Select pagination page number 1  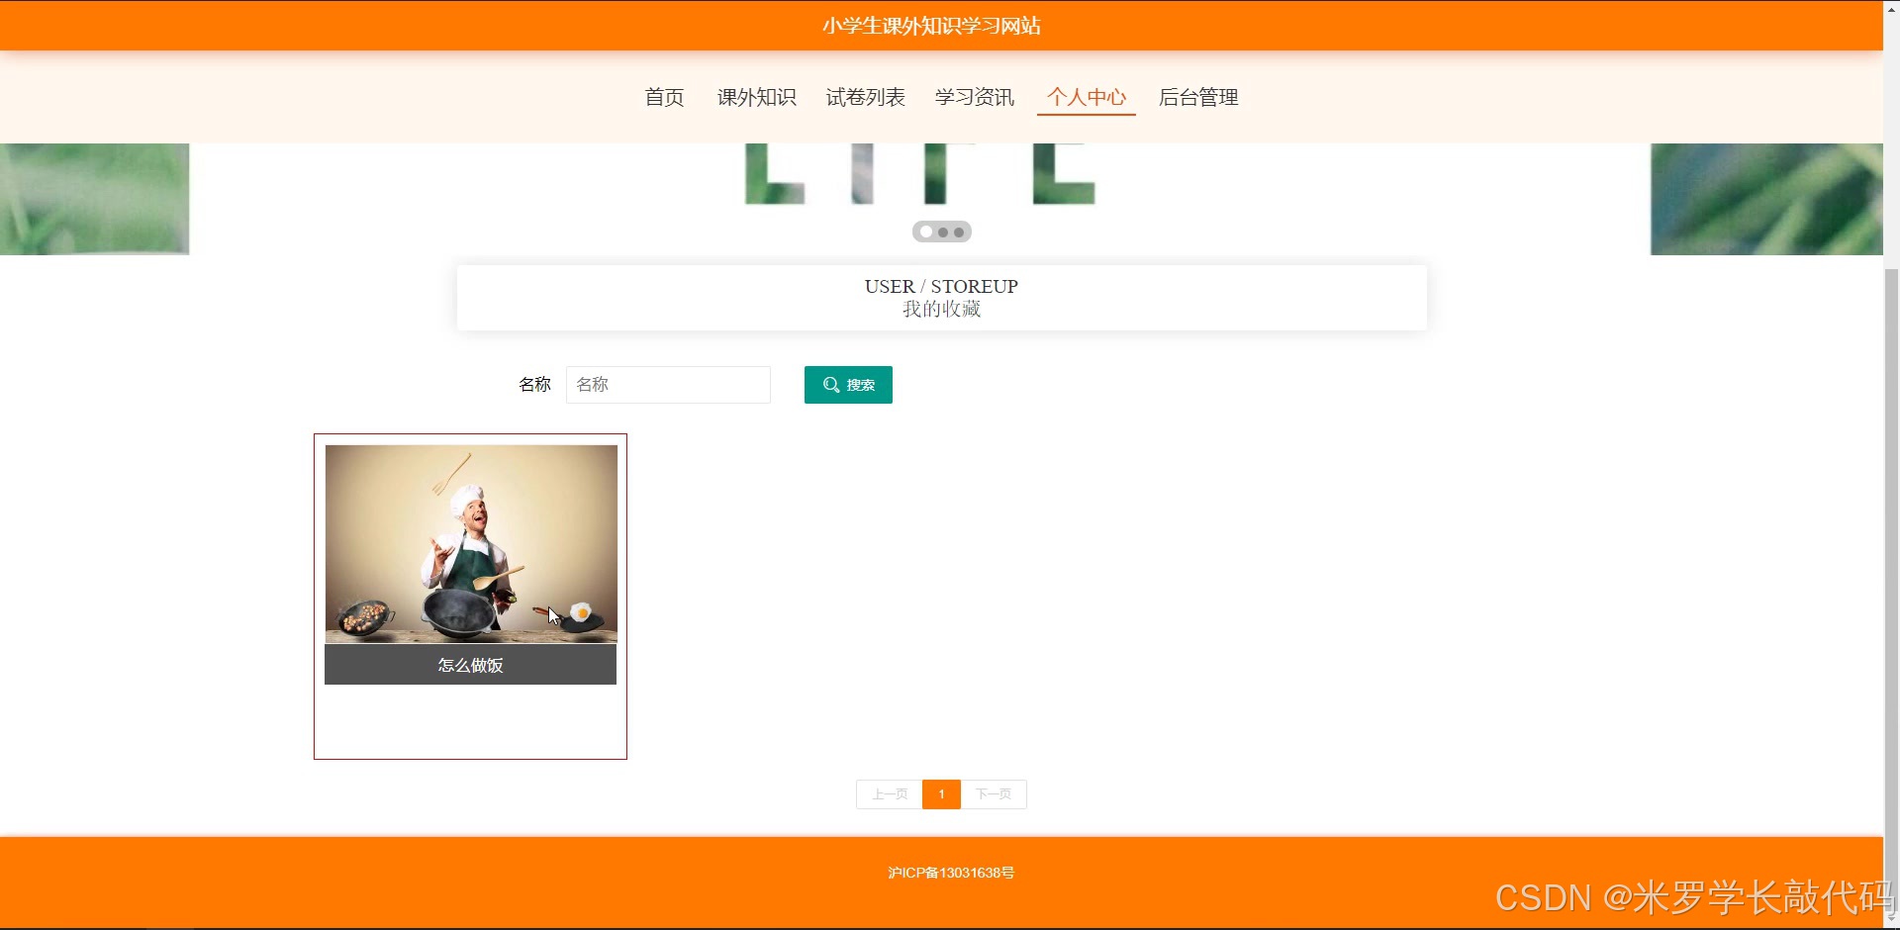click(941, 793)
